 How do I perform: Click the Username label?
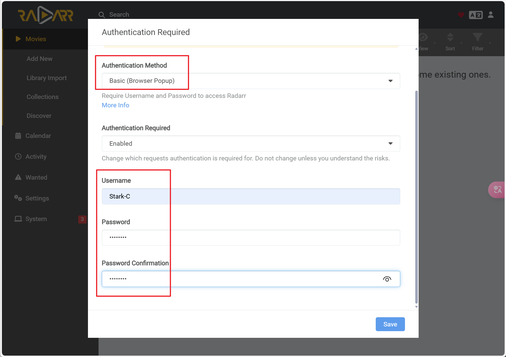tap(116, 180)
